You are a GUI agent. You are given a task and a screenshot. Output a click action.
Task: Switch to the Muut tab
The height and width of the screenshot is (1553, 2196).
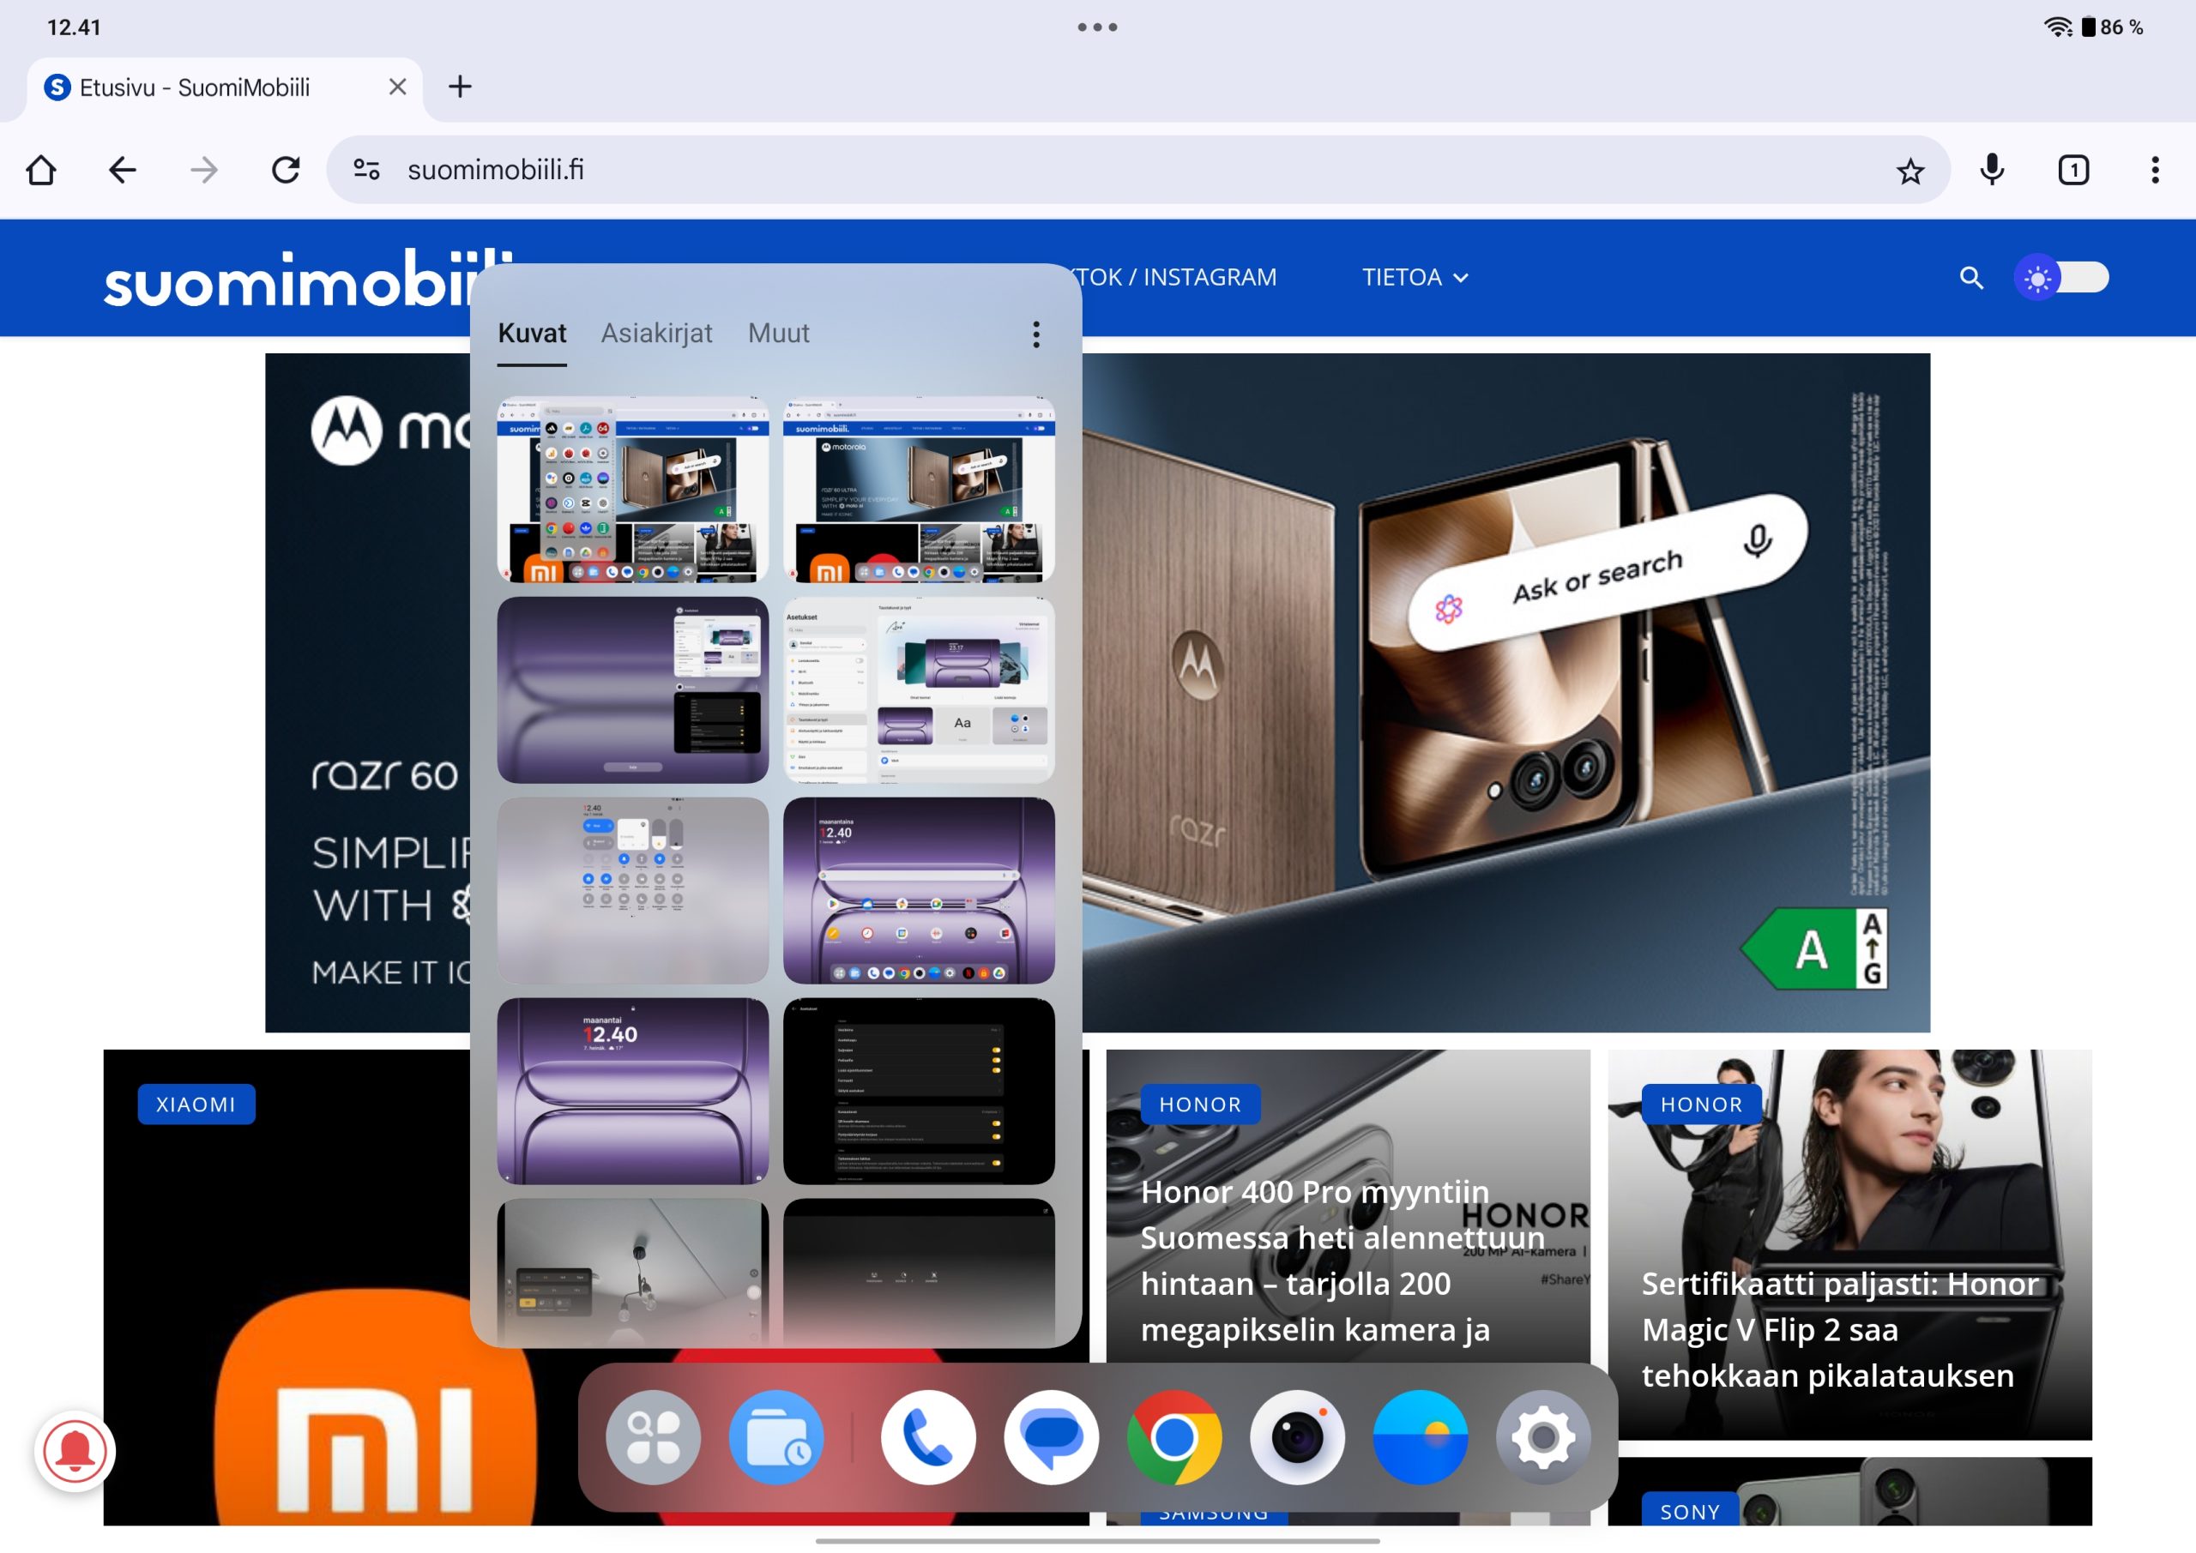[x=779, y=334]
